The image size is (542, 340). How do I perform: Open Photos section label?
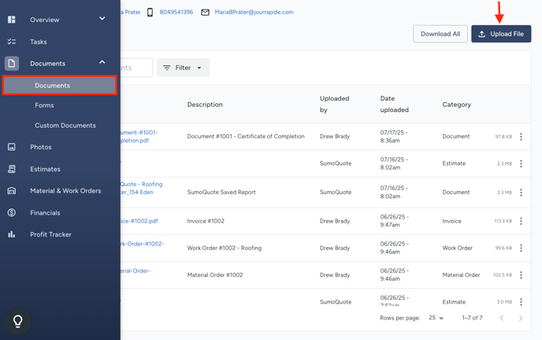[x=41, y=148]
